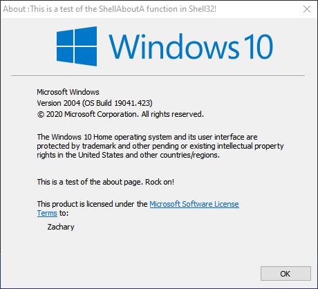Screen dimensions: 318x289
Task: Click the 'Version 2004 (OS Build 19041.423)' text
Action: 95,103
